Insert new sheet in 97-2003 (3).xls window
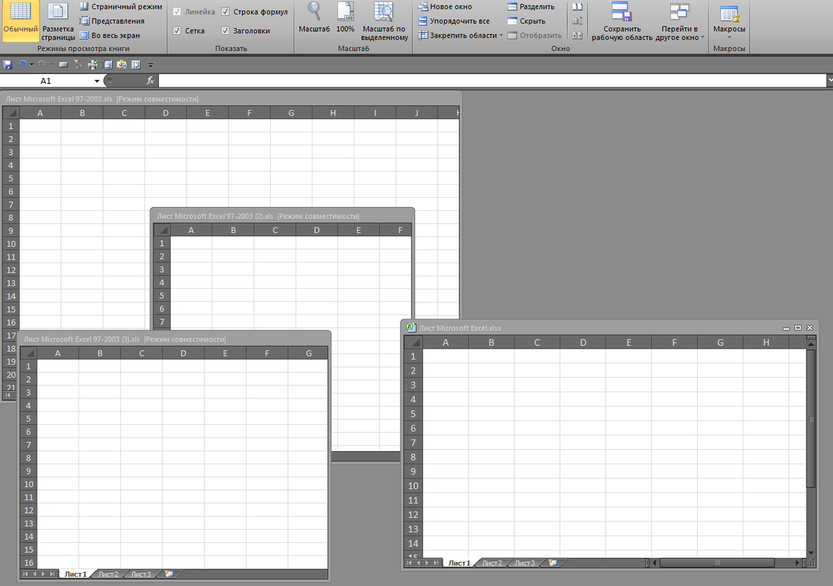The image size is (833, 586). 169,574
